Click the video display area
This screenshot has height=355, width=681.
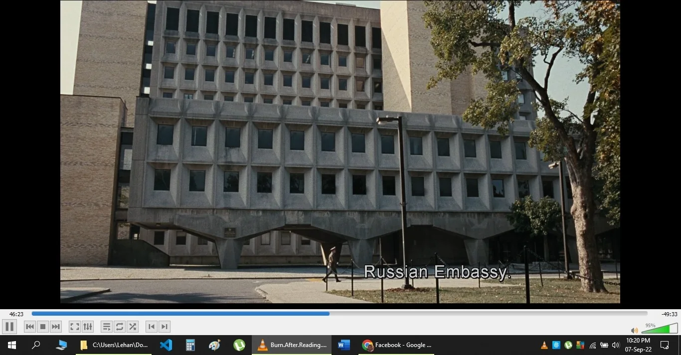click(340, 151)
